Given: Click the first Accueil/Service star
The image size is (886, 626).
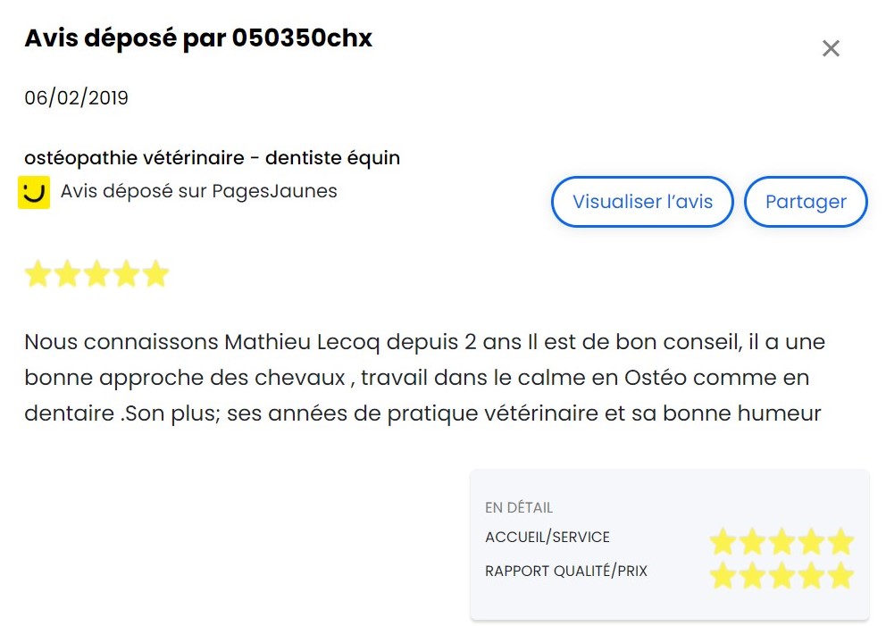Looking at the screenshot, I should [x=723, y=541].
